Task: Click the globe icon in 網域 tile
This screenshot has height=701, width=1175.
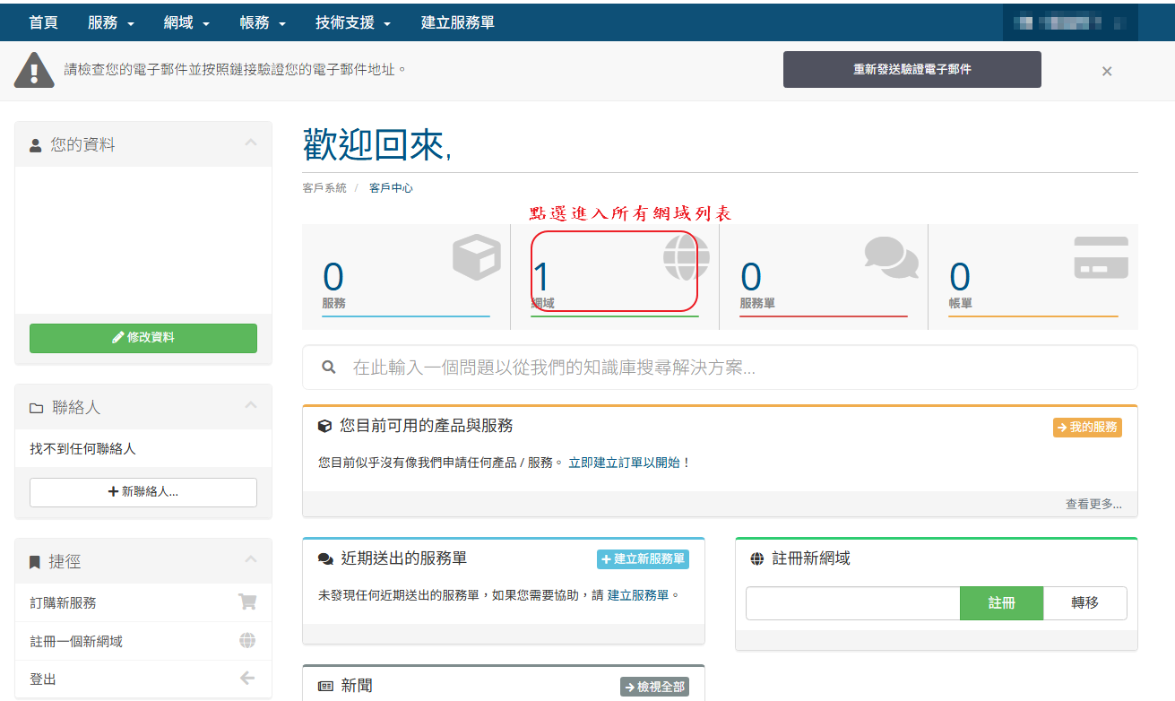Action: pyautogui.click(x=686, y=257)
